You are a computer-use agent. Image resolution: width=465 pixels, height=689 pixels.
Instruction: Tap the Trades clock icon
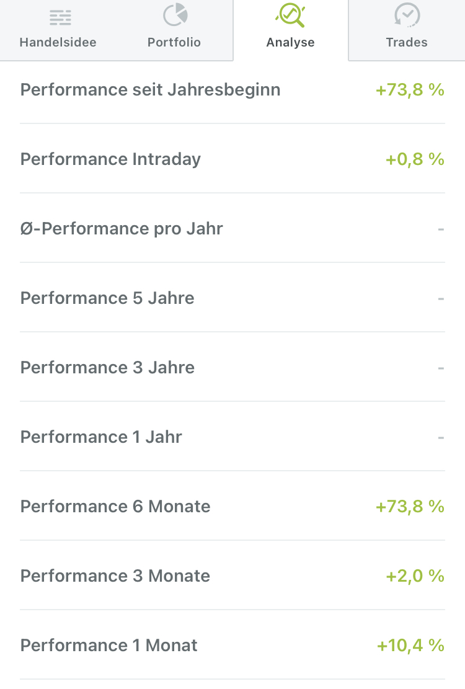coord(407,16)
